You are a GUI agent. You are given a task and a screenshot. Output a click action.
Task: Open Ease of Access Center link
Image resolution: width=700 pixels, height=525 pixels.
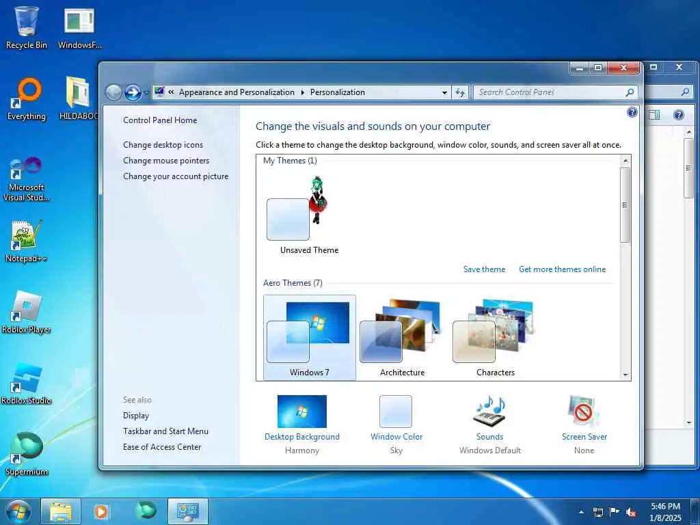point(161,447)
